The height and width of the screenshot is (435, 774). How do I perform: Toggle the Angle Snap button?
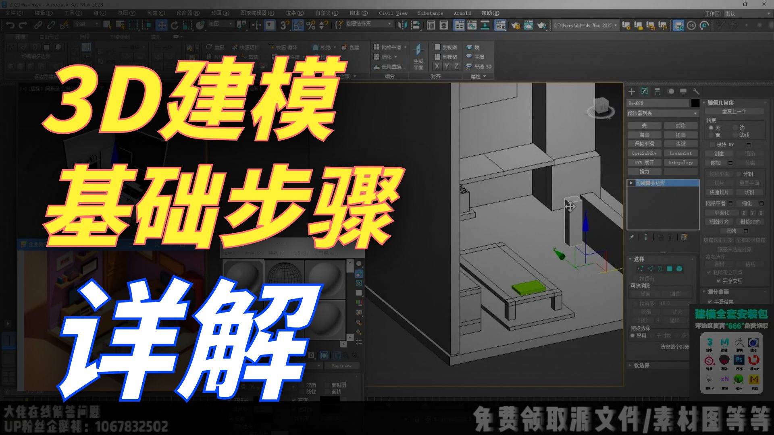pos(298,25)
